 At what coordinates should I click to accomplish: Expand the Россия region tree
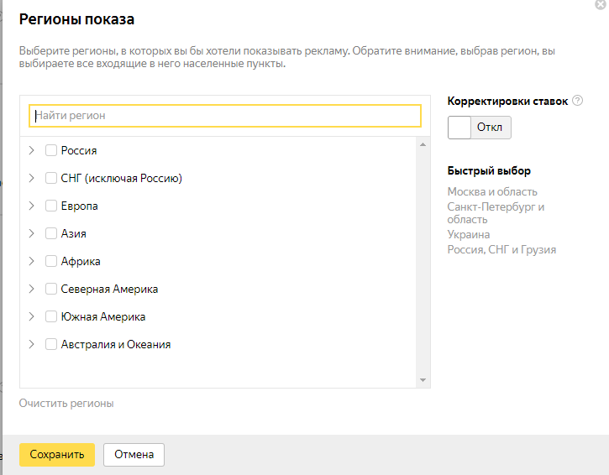click(31, 150)
